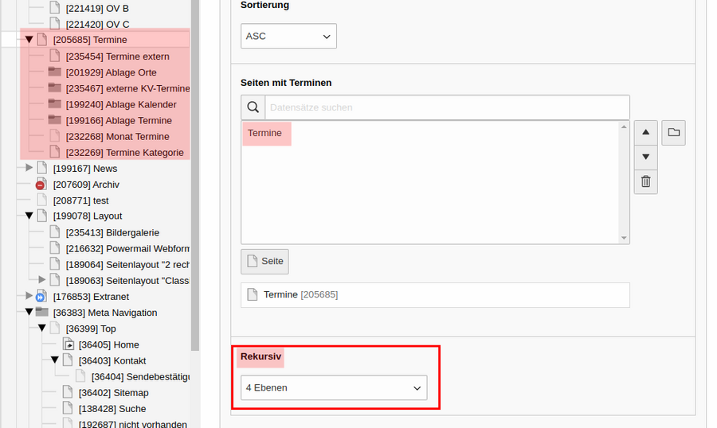
Task: Expand the Seitenlayout "Class" tree node
Action: [41, 279]
